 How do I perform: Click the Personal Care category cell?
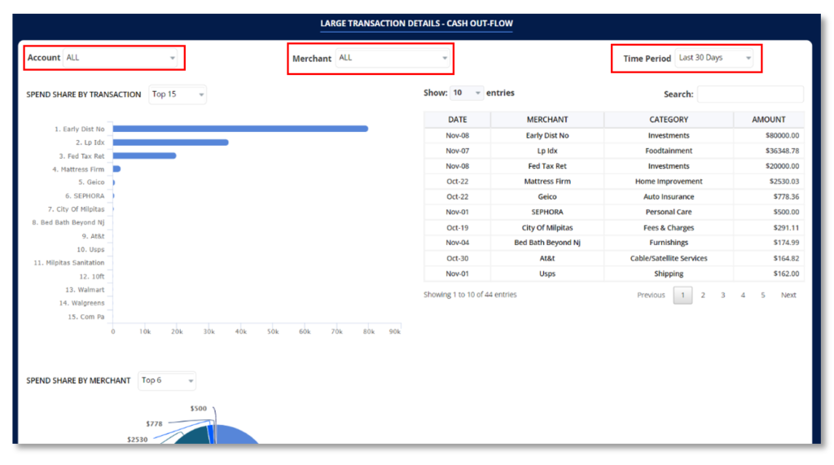pos(669,212)
